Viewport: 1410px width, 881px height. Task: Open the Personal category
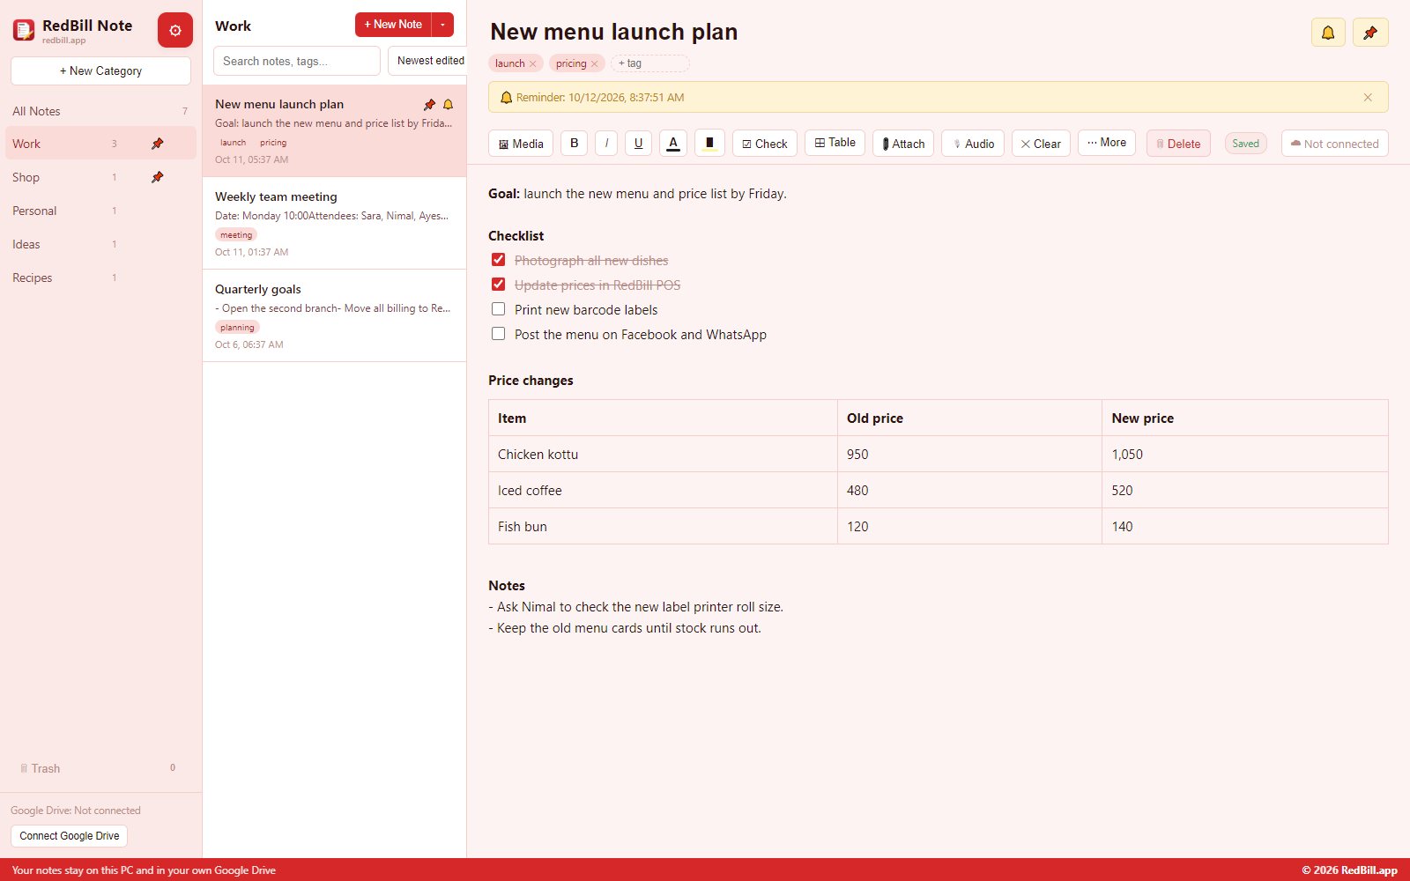[x=100, y=211]
